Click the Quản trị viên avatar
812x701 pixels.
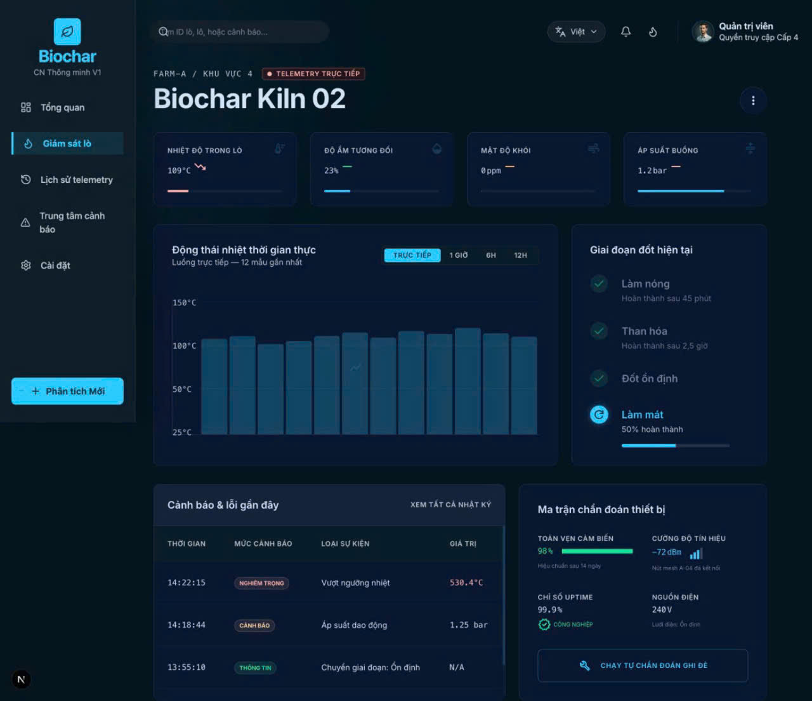(703, 32)
